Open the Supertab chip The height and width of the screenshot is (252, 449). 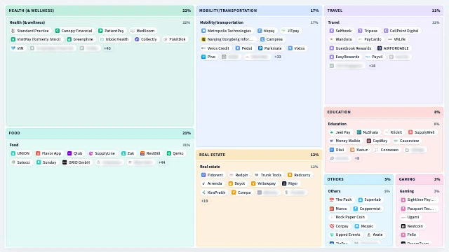pos(370,199)
